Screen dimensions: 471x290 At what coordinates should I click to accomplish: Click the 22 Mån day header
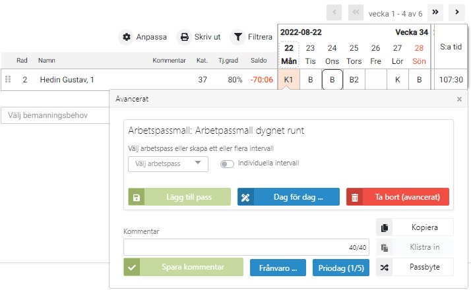[289, 55]
